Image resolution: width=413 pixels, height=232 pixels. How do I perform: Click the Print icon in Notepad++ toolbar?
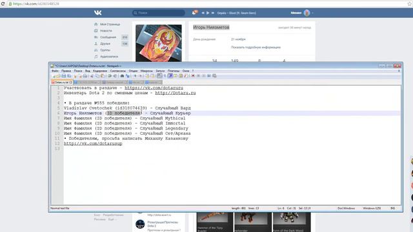(x=85, y=76)
